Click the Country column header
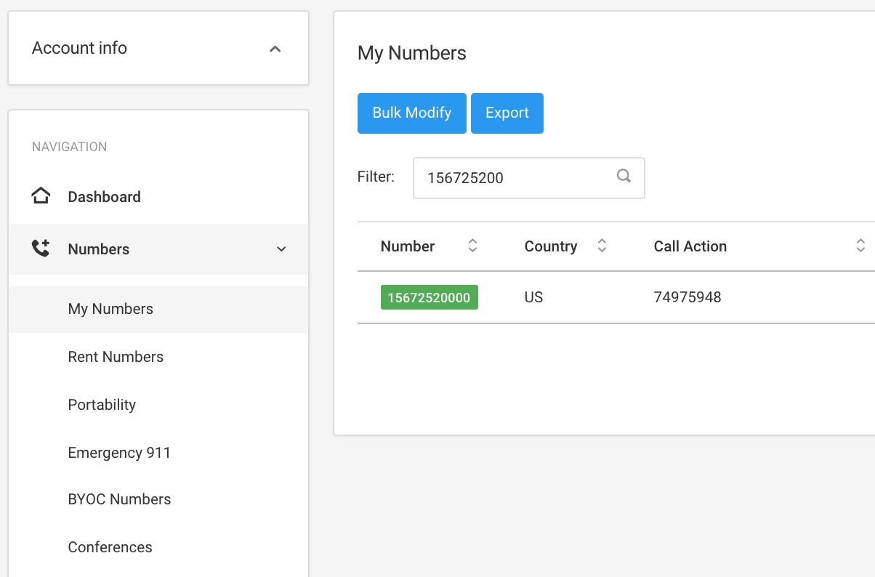Screen dimensions: 875x577 pyautogui.click(x=551, y=246)
